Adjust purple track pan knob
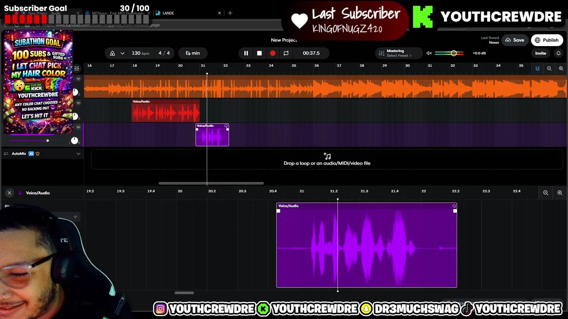This screenshot has height=319, width=568. pyautogui.click(x=75, y=141)
